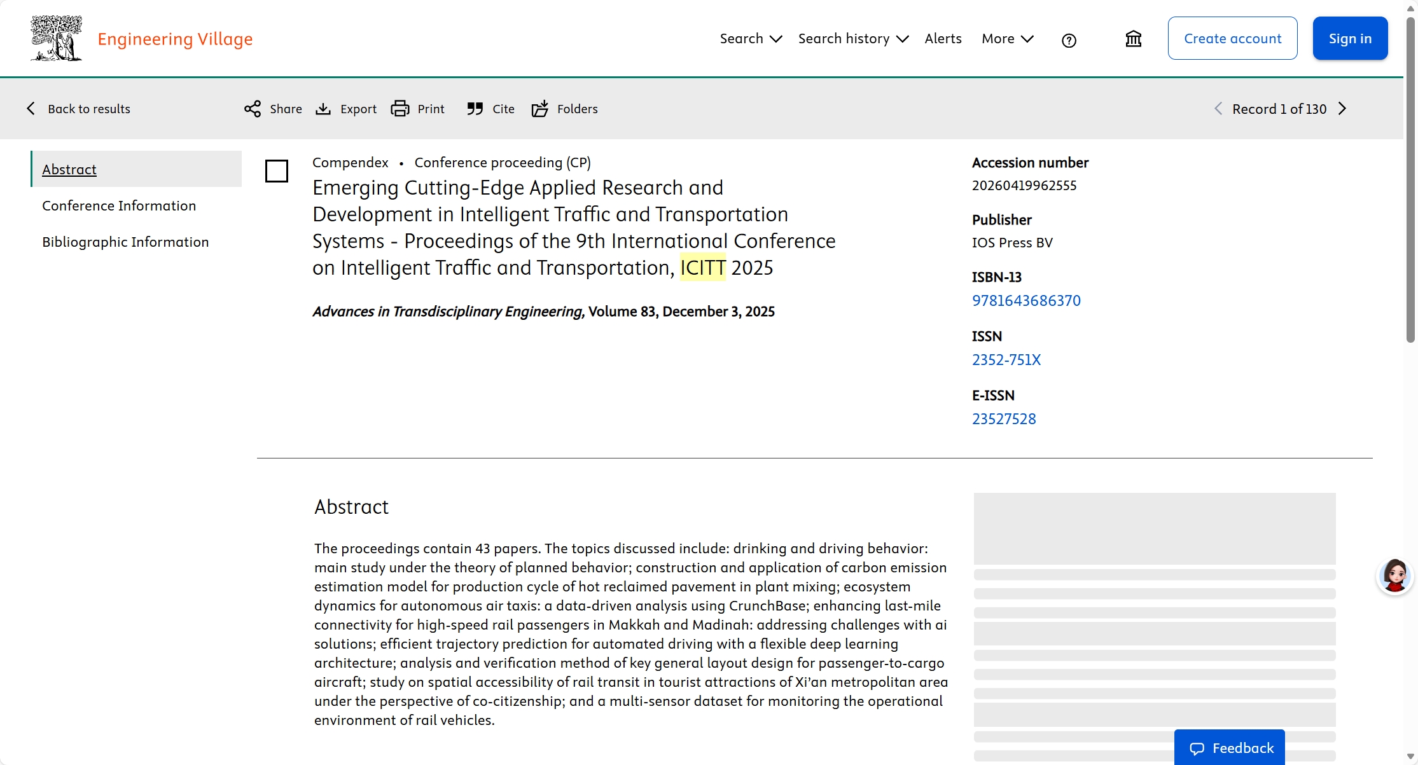This screenshot has height=765, width=1418.
Task: Click the page vertical scrollbar
Action: coord(1410,178)
